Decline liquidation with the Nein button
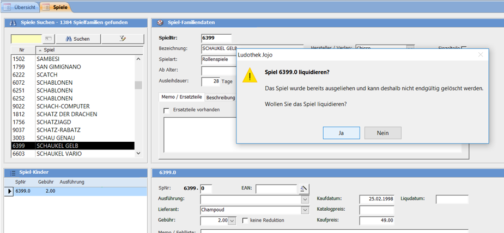504x233 pixels. tap(383, 133)
